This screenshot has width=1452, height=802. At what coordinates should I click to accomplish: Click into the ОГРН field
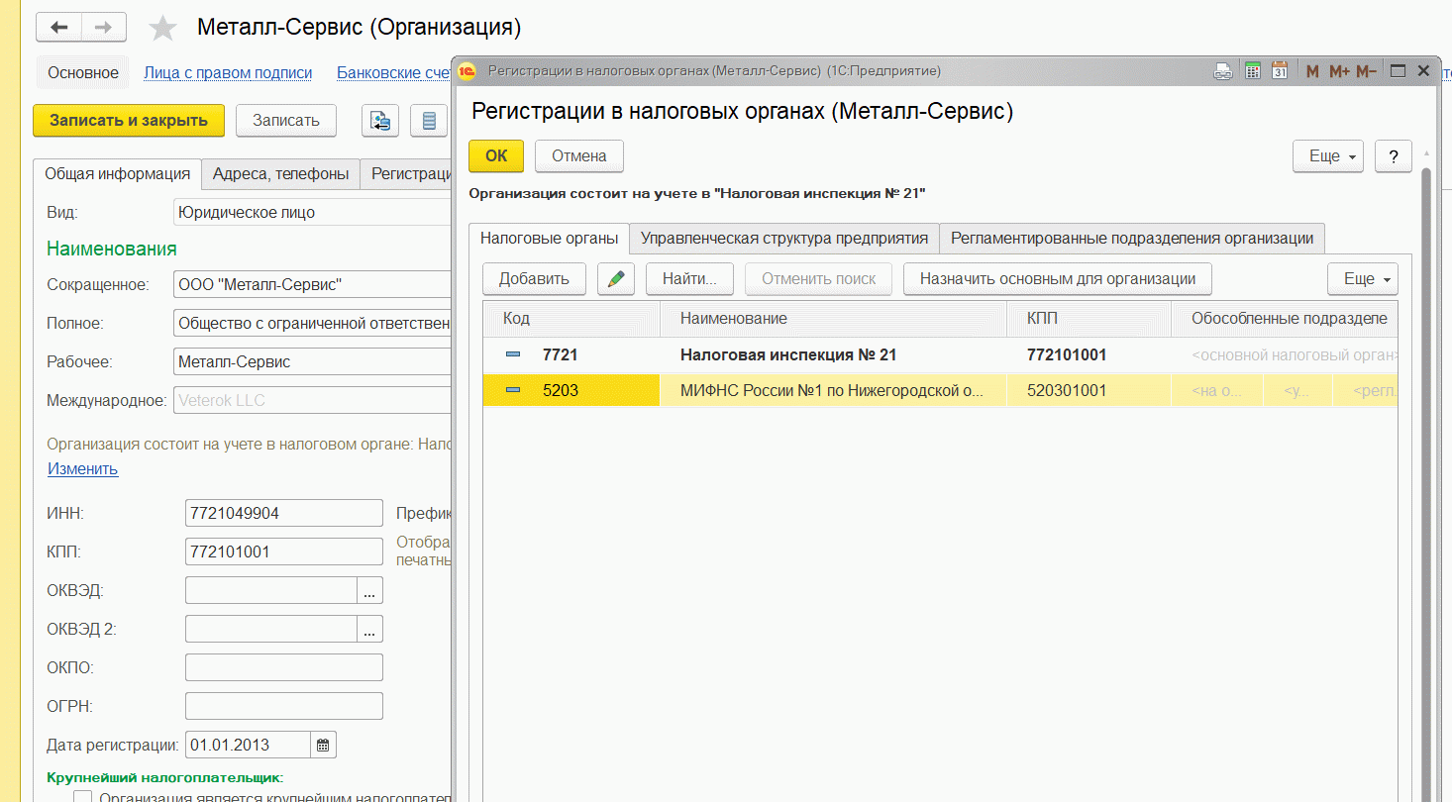click(x=284, y=706)
